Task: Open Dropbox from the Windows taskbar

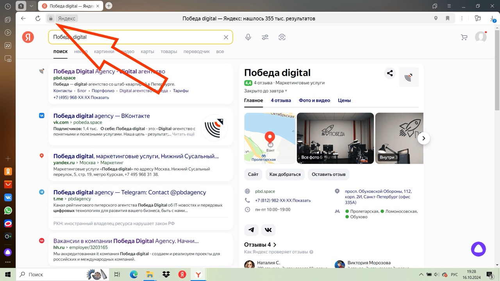Action: (x=166, y=274)
